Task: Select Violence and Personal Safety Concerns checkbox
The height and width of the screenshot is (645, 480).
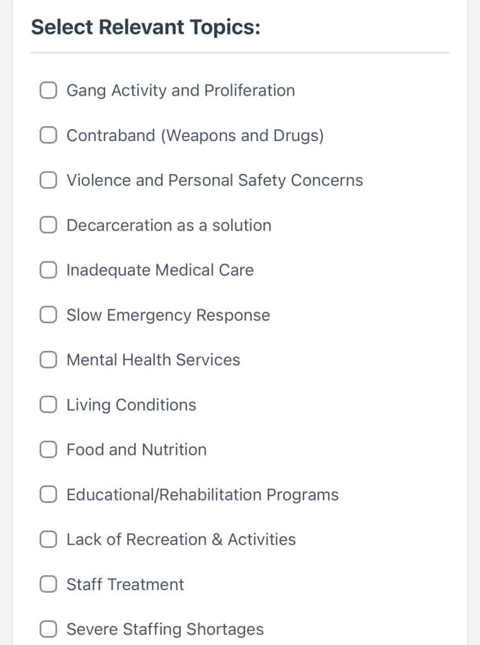Action: tap(48, 180)
